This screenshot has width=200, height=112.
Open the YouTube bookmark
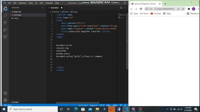tap(156, 13)
